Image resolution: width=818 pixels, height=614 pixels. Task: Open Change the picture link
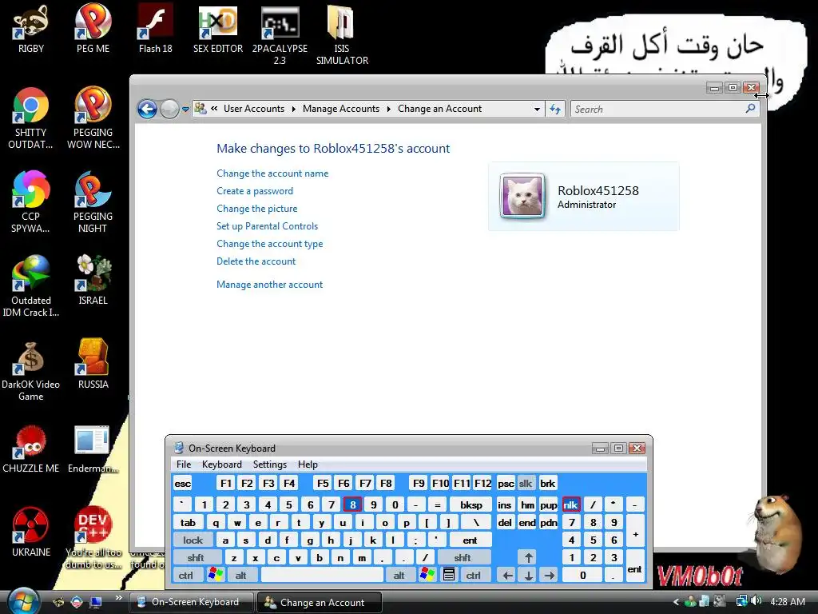(256, 209)
